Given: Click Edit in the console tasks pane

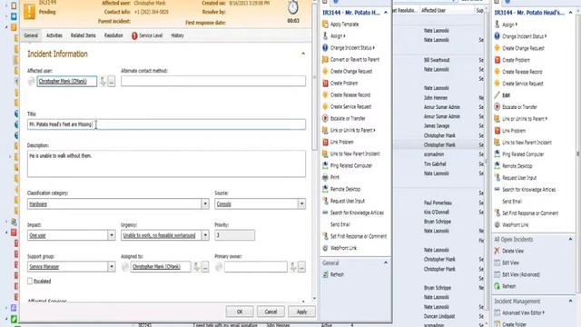Looking at the screenshot, I should tap(506, 95).
